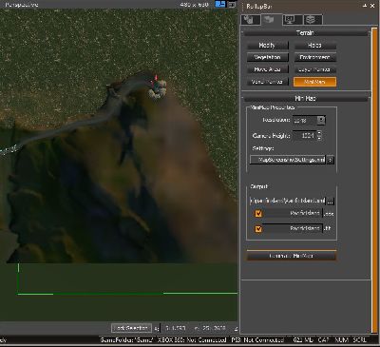Click the Vegetation terrain button
The image size is (380, 347).
pos(268,57)
